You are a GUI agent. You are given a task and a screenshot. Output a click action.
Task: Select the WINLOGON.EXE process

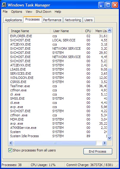58,78
